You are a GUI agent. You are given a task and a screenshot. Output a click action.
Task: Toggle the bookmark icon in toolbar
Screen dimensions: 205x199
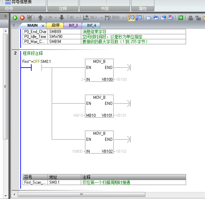[x=149, y=18]
